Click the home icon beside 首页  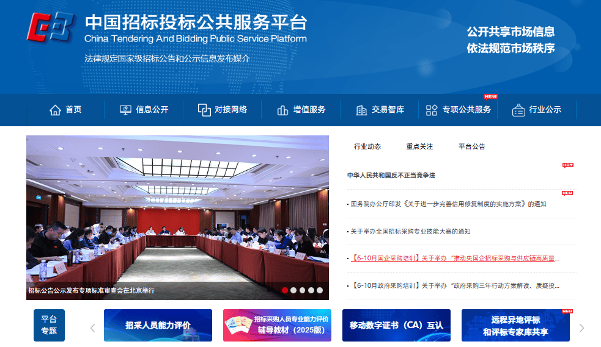[55, 110]
